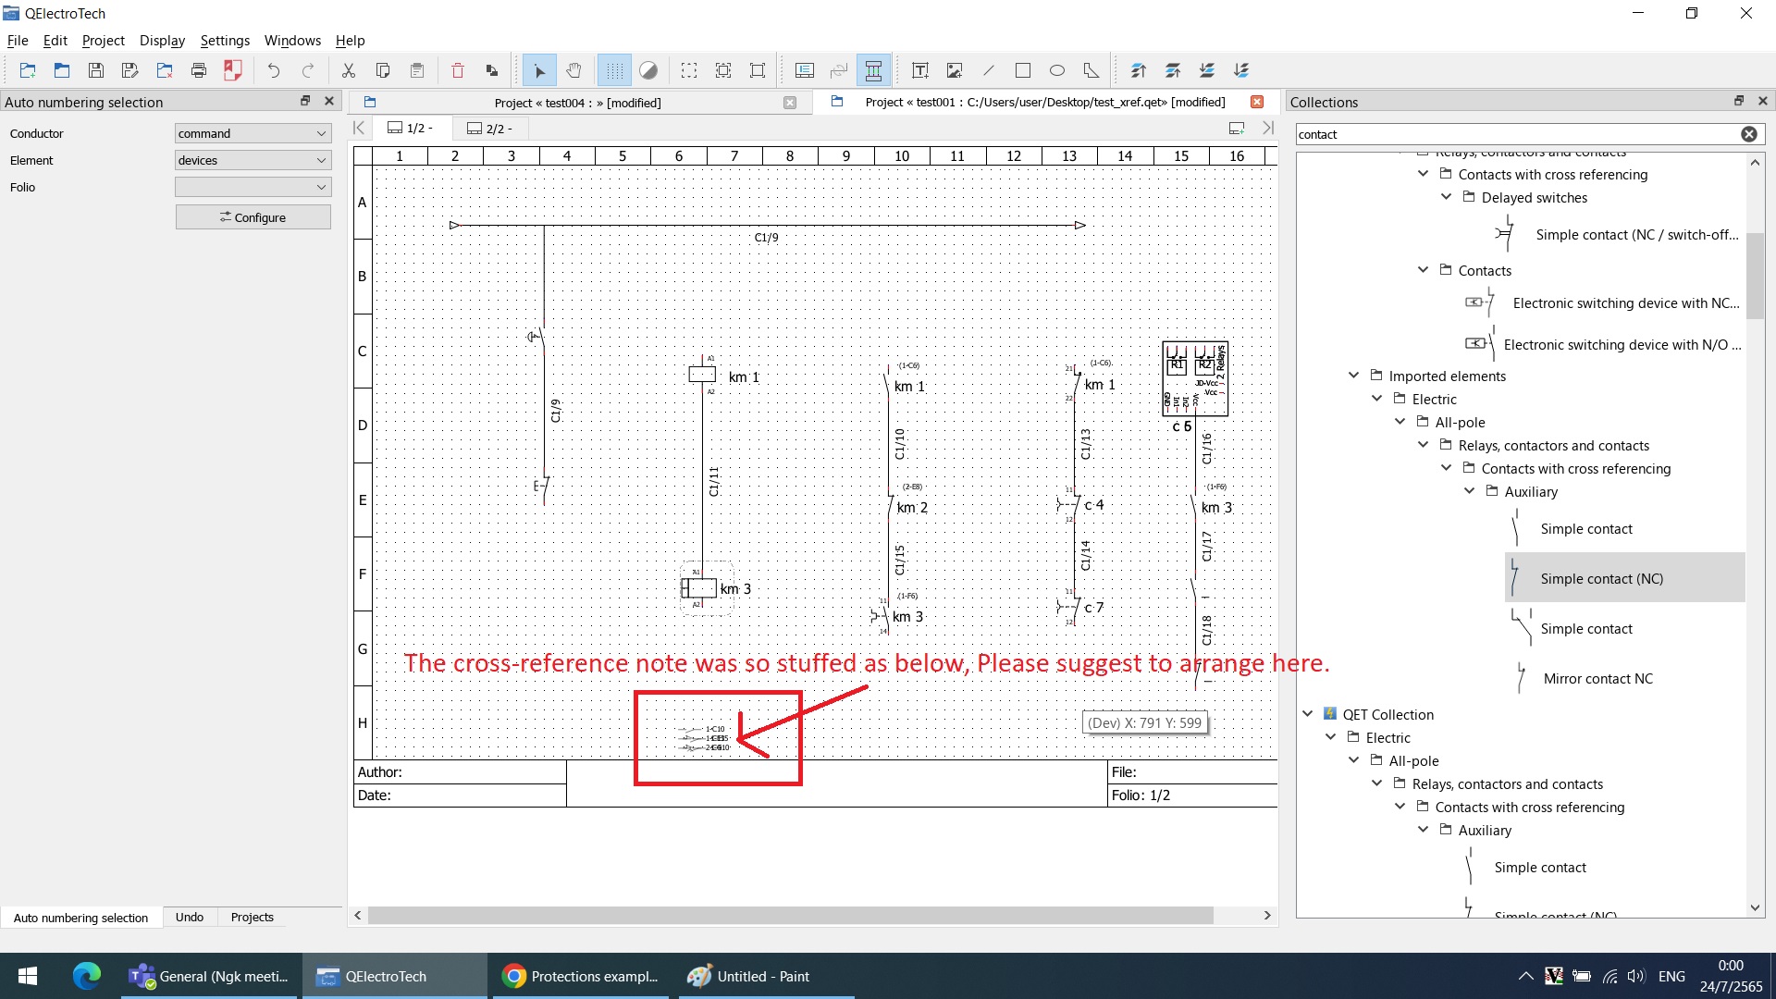Switch to the test004 project tab

[x=577, y=103]
